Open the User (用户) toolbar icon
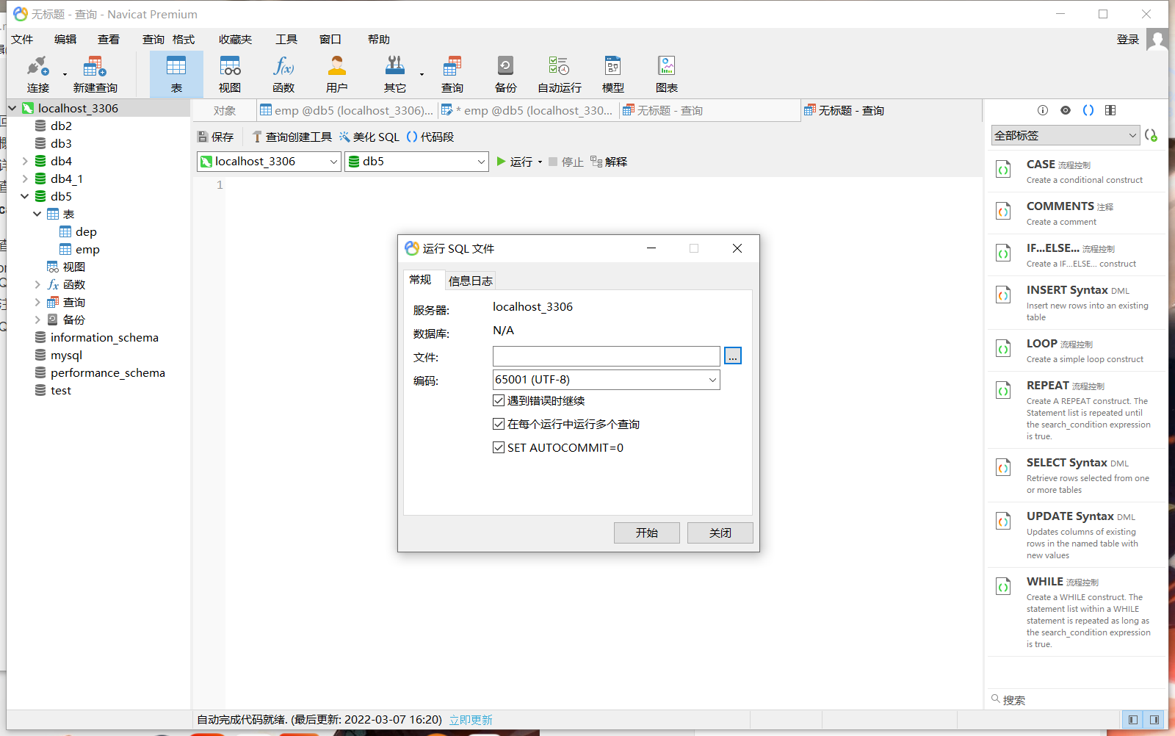This screenshot has height=736, width=1175. pos(337,74)
